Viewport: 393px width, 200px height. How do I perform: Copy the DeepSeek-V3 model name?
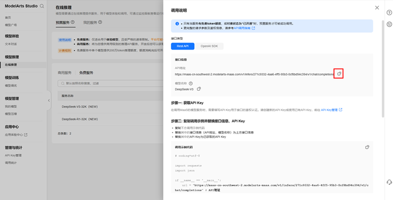coord(199,89)
